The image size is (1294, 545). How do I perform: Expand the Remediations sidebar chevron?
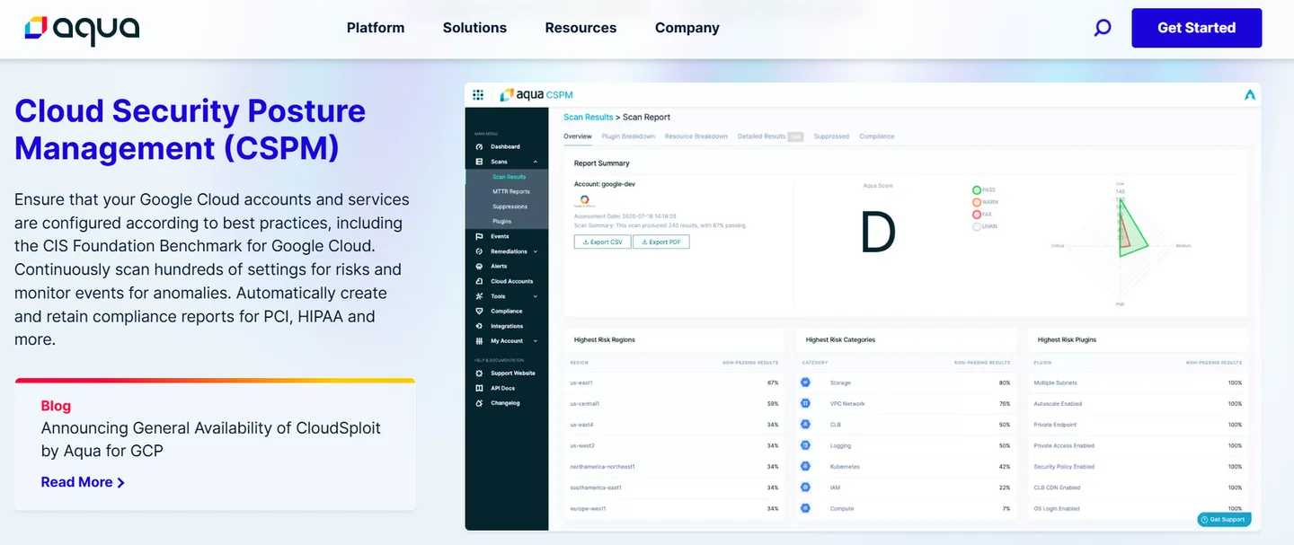[x=536, y=251]
